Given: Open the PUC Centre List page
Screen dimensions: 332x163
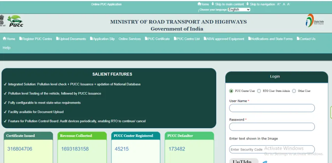Looking at the screenshot, I should tap(187, 39).
